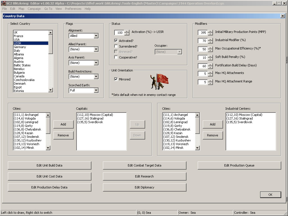This screenshot has height=216, width=288.
Task: Open the Scorched Earth dropdown
Action: tap(96, 90)
